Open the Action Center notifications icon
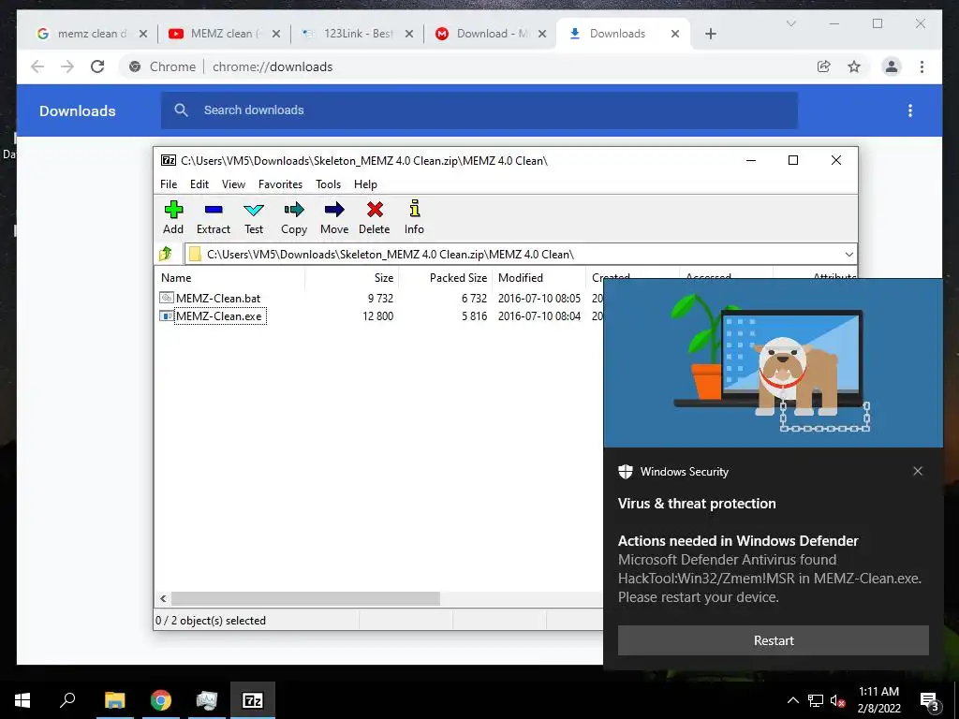The height and width of the screenshot is (719, 959). 929,701
